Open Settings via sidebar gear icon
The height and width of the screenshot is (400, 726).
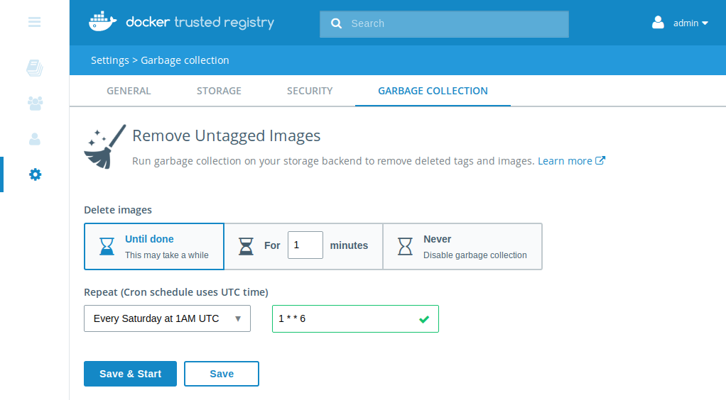(34, 174)
